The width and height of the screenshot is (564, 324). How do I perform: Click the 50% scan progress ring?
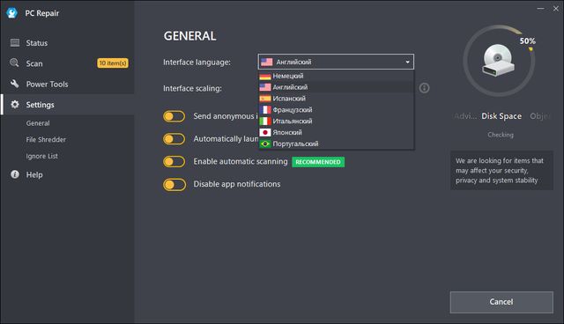(x=499, y=61)
